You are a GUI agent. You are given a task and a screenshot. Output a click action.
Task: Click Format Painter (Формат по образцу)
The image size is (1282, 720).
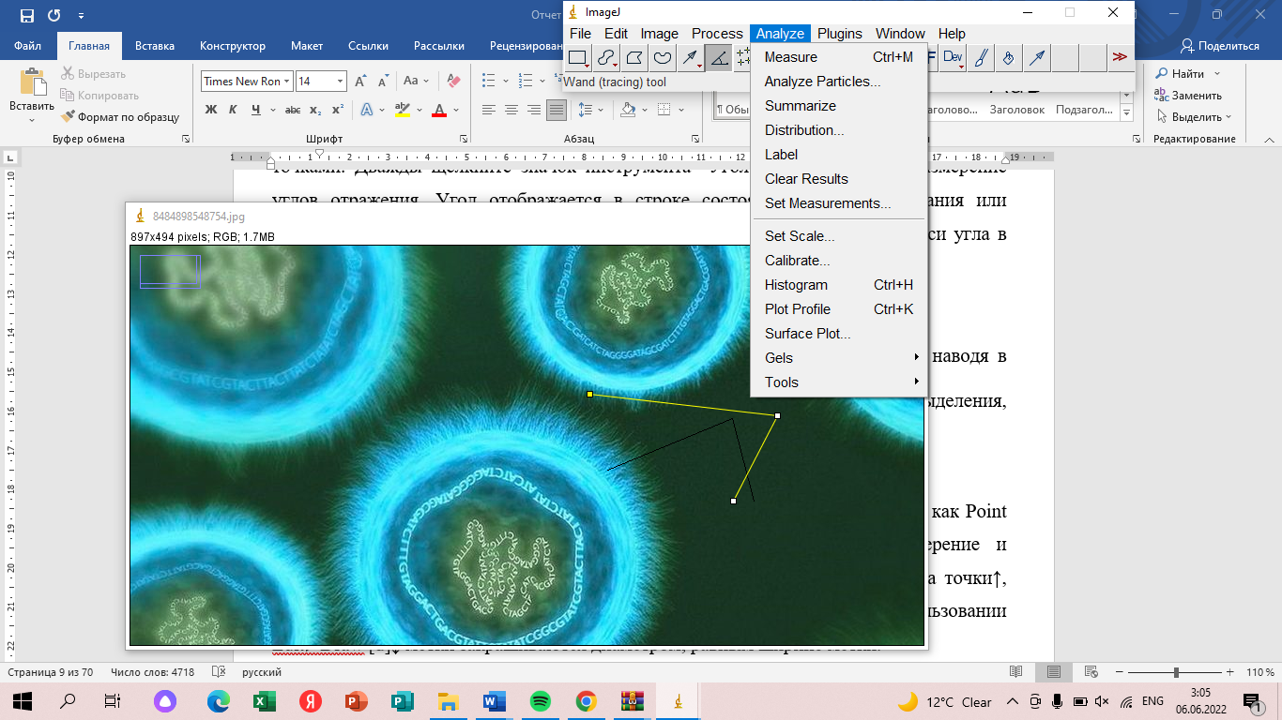(x=120, y=116)
